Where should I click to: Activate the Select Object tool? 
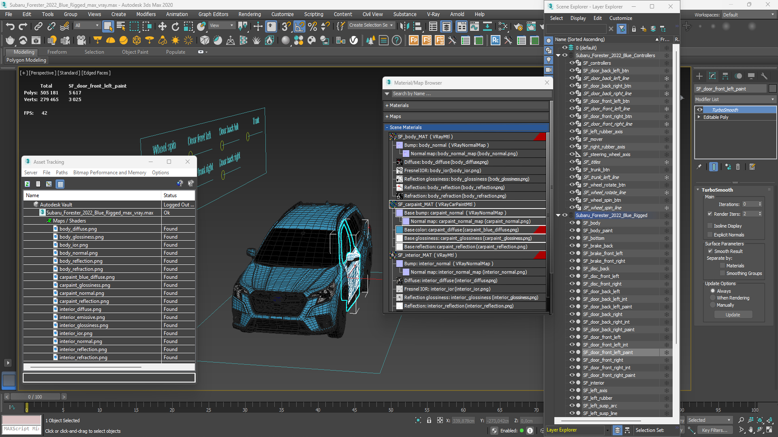(x=108, y=27)
